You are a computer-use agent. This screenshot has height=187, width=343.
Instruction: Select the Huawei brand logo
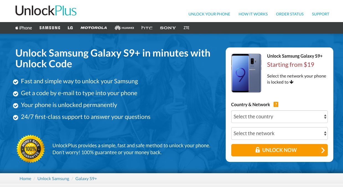124,28
